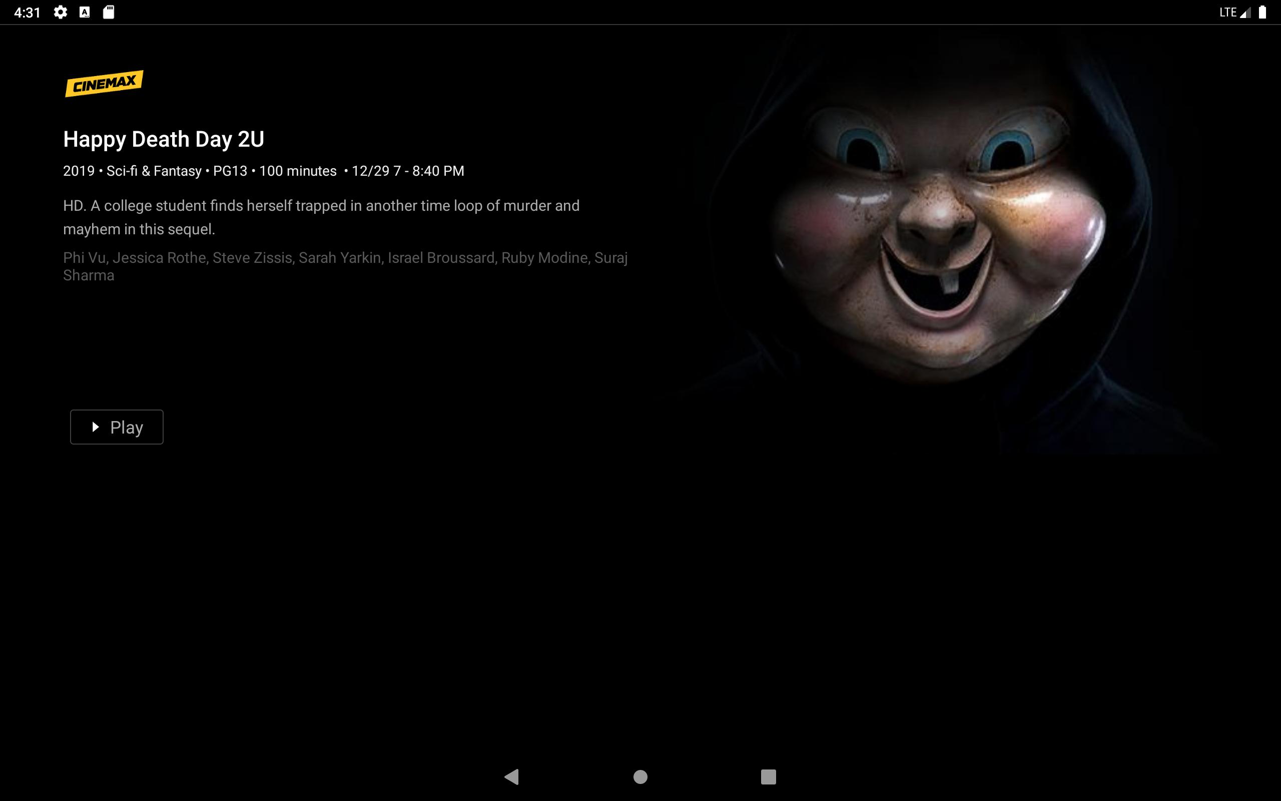Tap the '100 minutes' duration text
1281x801 pixels.
pos(298,171)
